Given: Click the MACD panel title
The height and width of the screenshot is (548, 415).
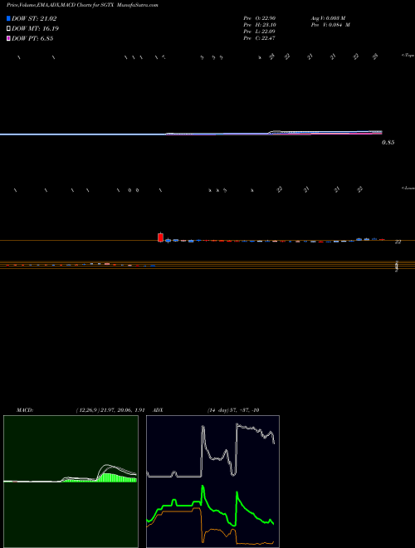Looking at the screenshot, I should pos(25,410).
